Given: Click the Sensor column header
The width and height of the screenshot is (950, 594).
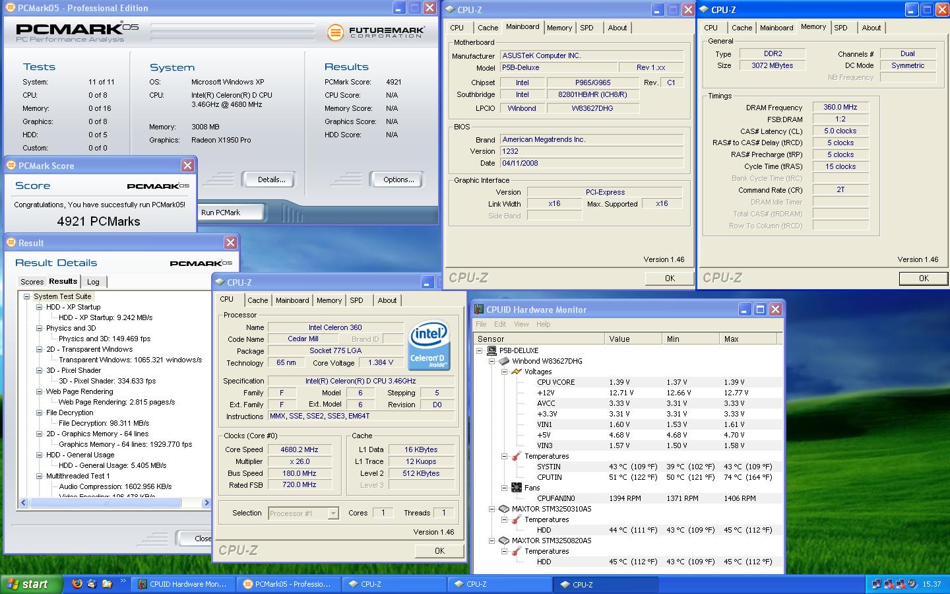Looking at the screenshot, I should [540, 339].
